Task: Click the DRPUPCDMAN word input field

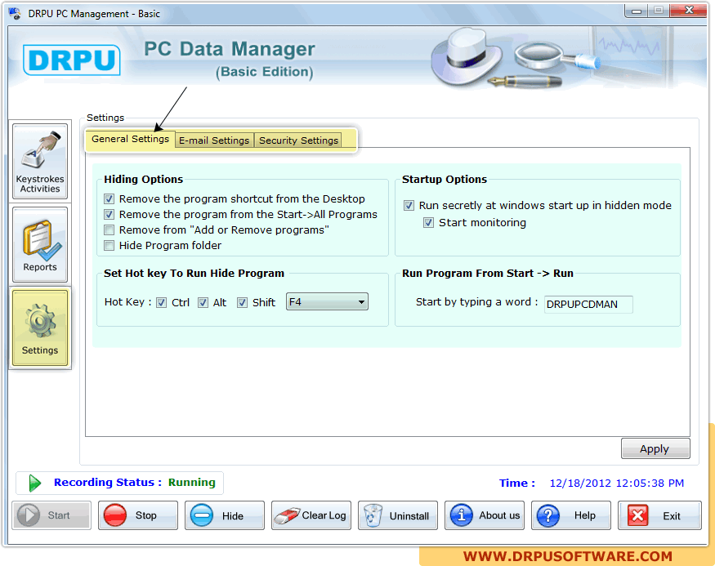Action: [x=588, y=305]
